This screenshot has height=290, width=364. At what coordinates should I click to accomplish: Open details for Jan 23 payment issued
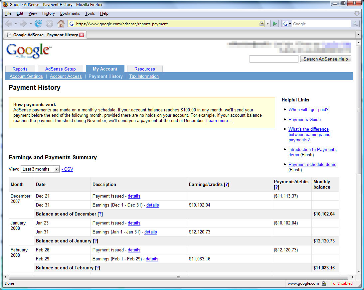tap(134, 223)
